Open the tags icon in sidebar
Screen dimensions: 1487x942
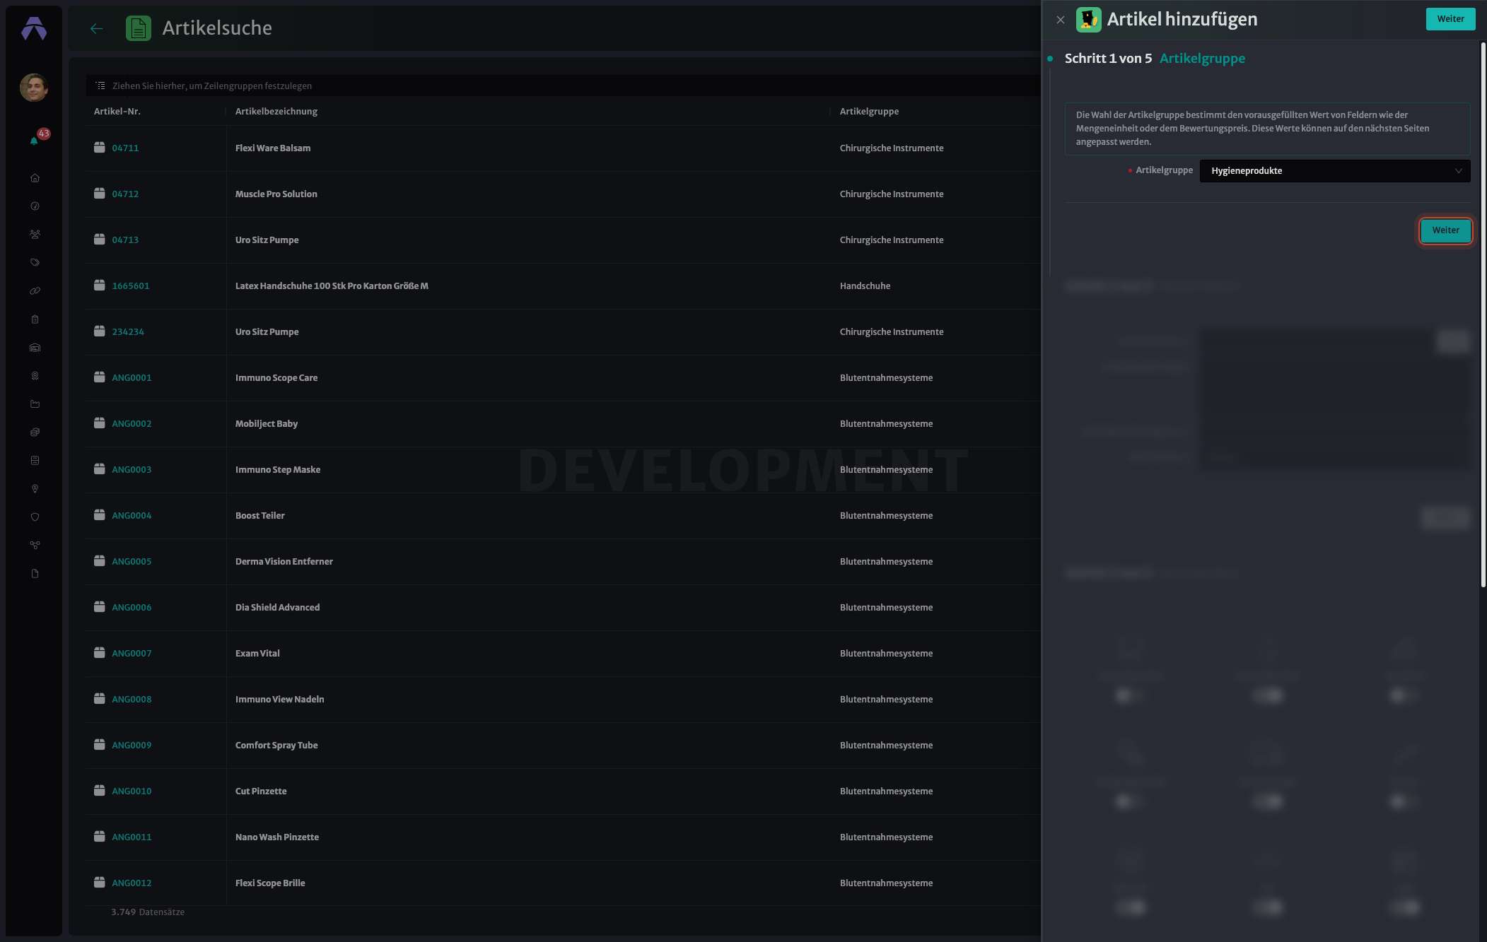tap(35, 263)
